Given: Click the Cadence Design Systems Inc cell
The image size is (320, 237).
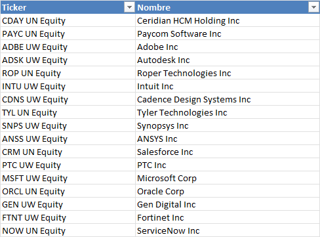Looking at the screenshot, I should click(x=228, y=99).
